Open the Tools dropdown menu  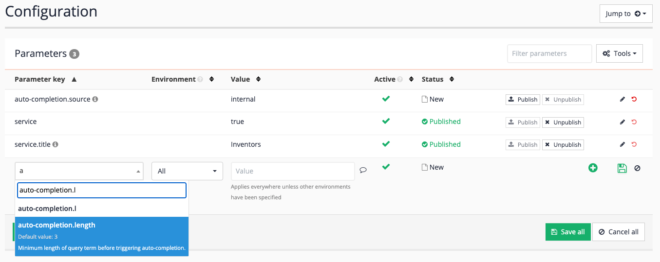[619, 53]
